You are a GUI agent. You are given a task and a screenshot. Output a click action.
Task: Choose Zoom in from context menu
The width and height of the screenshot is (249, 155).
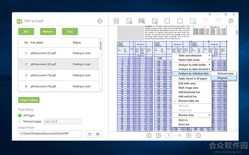pos(192,120)
